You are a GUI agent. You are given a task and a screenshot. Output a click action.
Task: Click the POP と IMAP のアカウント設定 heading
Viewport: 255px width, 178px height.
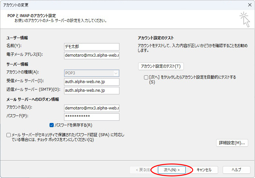[31, 15]
